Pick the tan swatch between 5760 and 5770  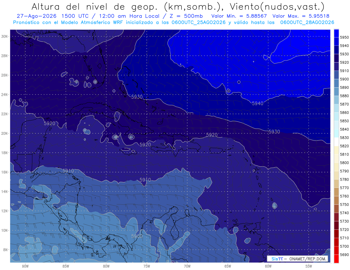click(336, 192)
